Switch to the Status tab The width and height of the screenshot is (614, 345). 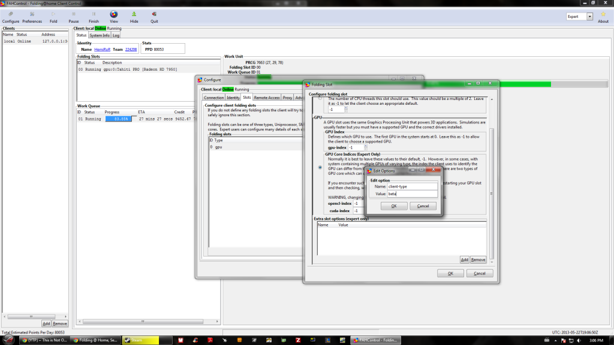point(81,35)
